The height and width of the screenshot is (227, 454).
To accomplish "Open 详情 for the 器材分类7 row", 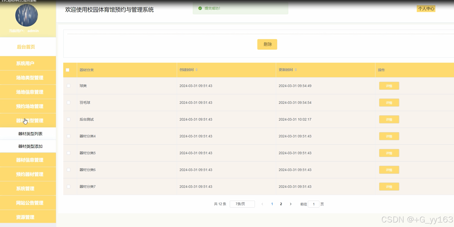I will coord(389,187).
